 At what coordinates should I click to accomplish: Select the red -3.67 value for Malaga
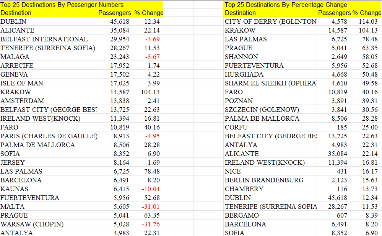153,57
